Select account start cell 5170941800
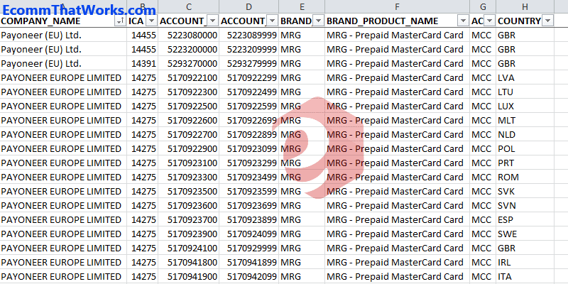568x284 pixels. pos(189,262)
